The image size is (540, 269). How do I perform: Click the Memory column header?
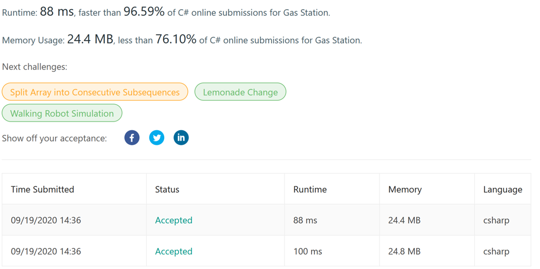coord(405,189)
